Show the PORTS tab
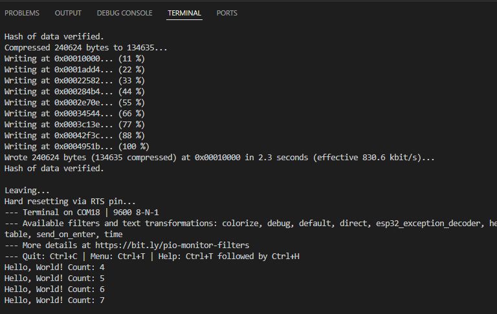The height and width of the screenshot is (314, 497). (226, 13)
